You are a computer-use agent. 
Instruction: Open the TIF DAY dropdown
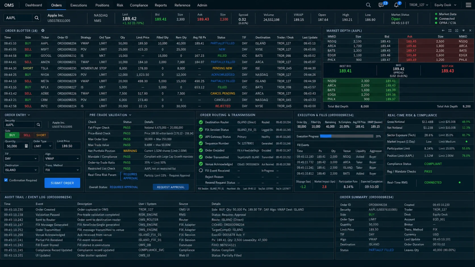pos(21,158)
